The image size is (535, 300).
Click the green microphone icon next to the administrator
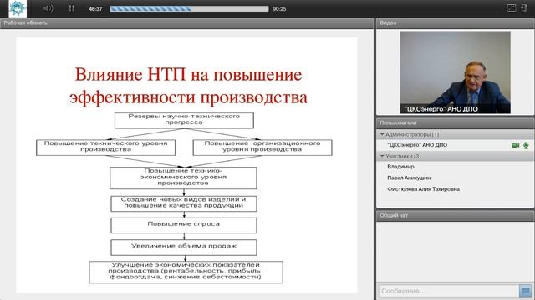tap(526, 145)
